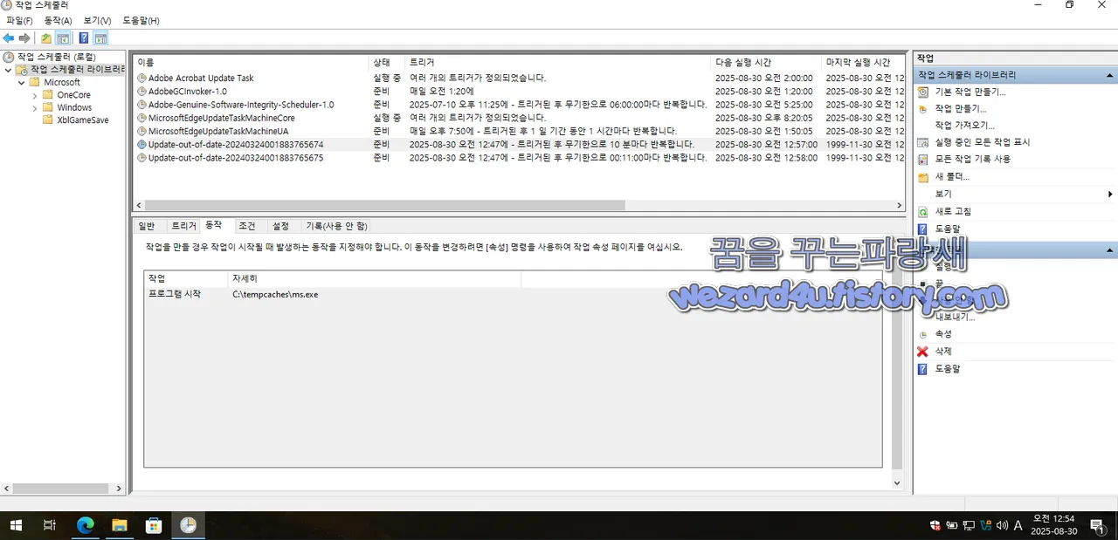Select the XblGameSave folder
Screen dimensions: 1118x540
[x=83, y=120]
